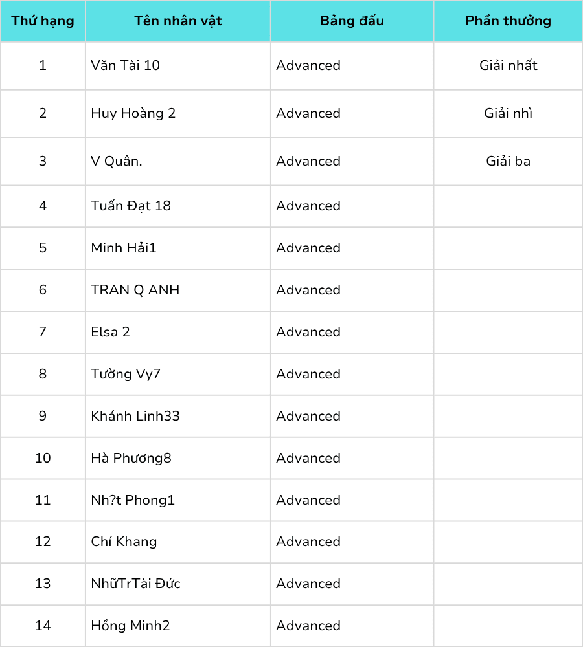
Task: Select the player name "Văn Tài 10"
Action: click(x=126, y=65)
